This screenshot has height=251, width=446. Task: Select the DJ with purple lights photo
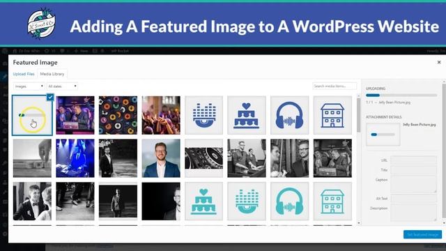(75, 115)
